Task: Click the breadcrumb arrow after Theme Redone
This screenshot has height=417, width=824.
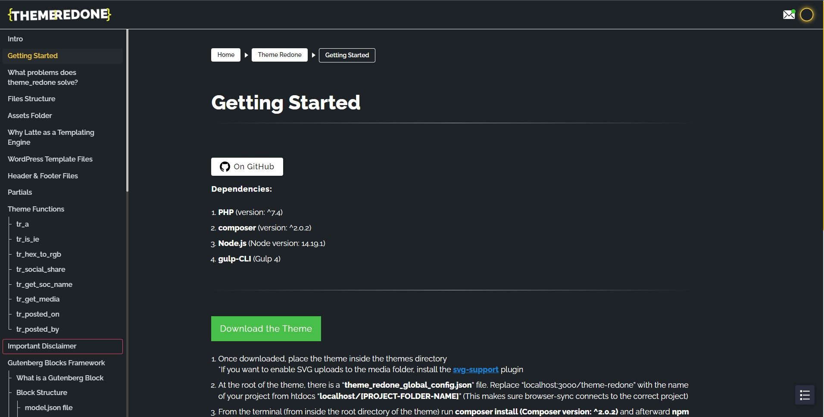Action: pyautogui.click(x=313, y=55)
